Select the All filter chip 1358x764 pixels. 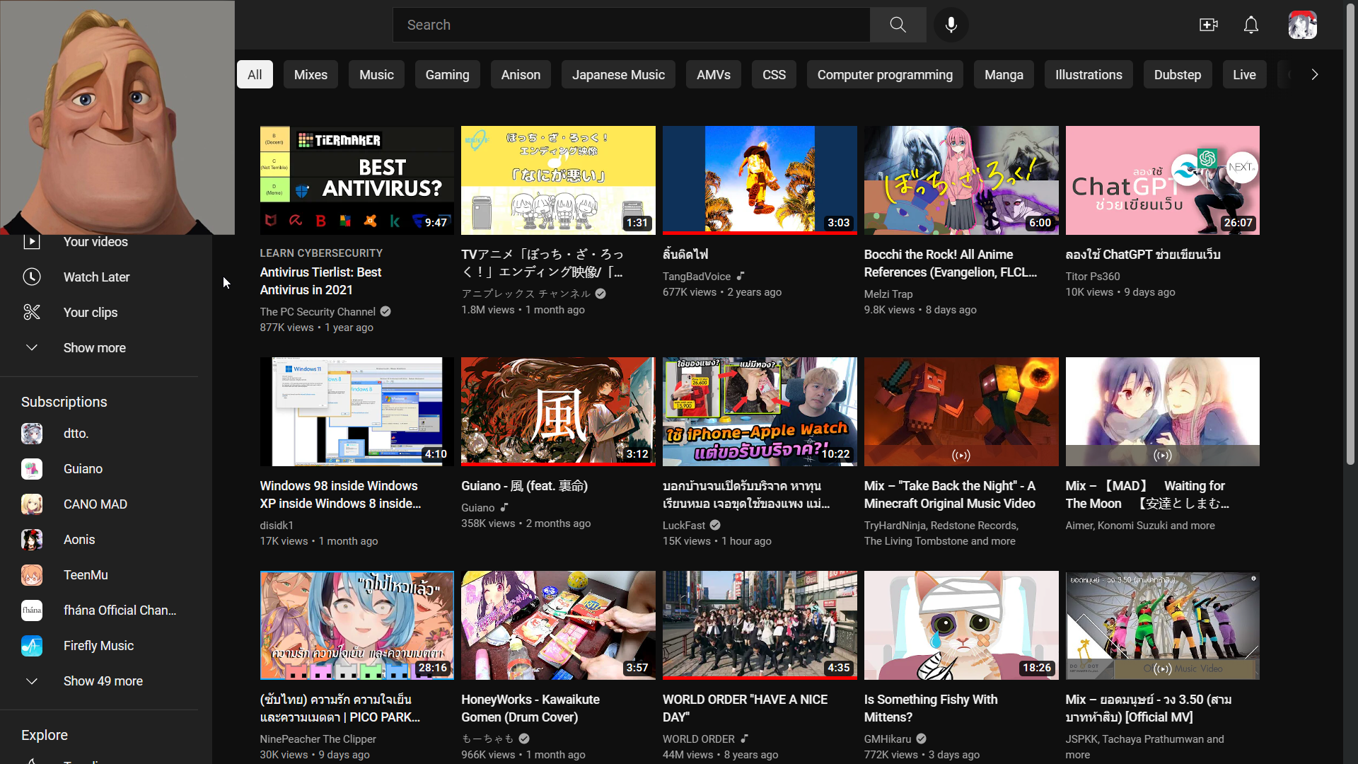(x=255, y=74)
